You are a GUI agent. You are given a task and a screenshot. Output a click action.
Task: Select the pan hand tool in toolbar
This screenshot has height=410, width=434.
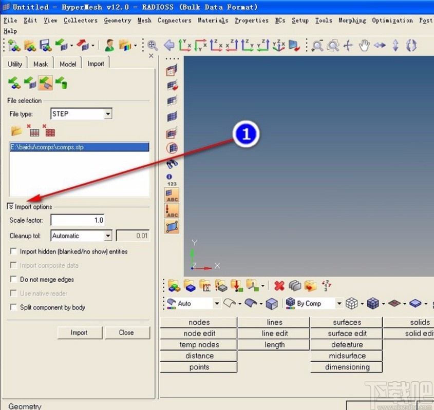tap(364, 46)
